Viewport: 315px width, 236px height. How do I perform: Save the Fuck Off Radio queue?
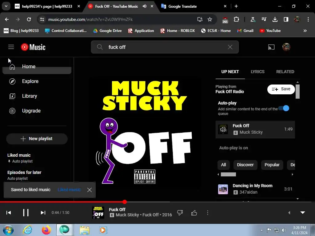(281, 89)
